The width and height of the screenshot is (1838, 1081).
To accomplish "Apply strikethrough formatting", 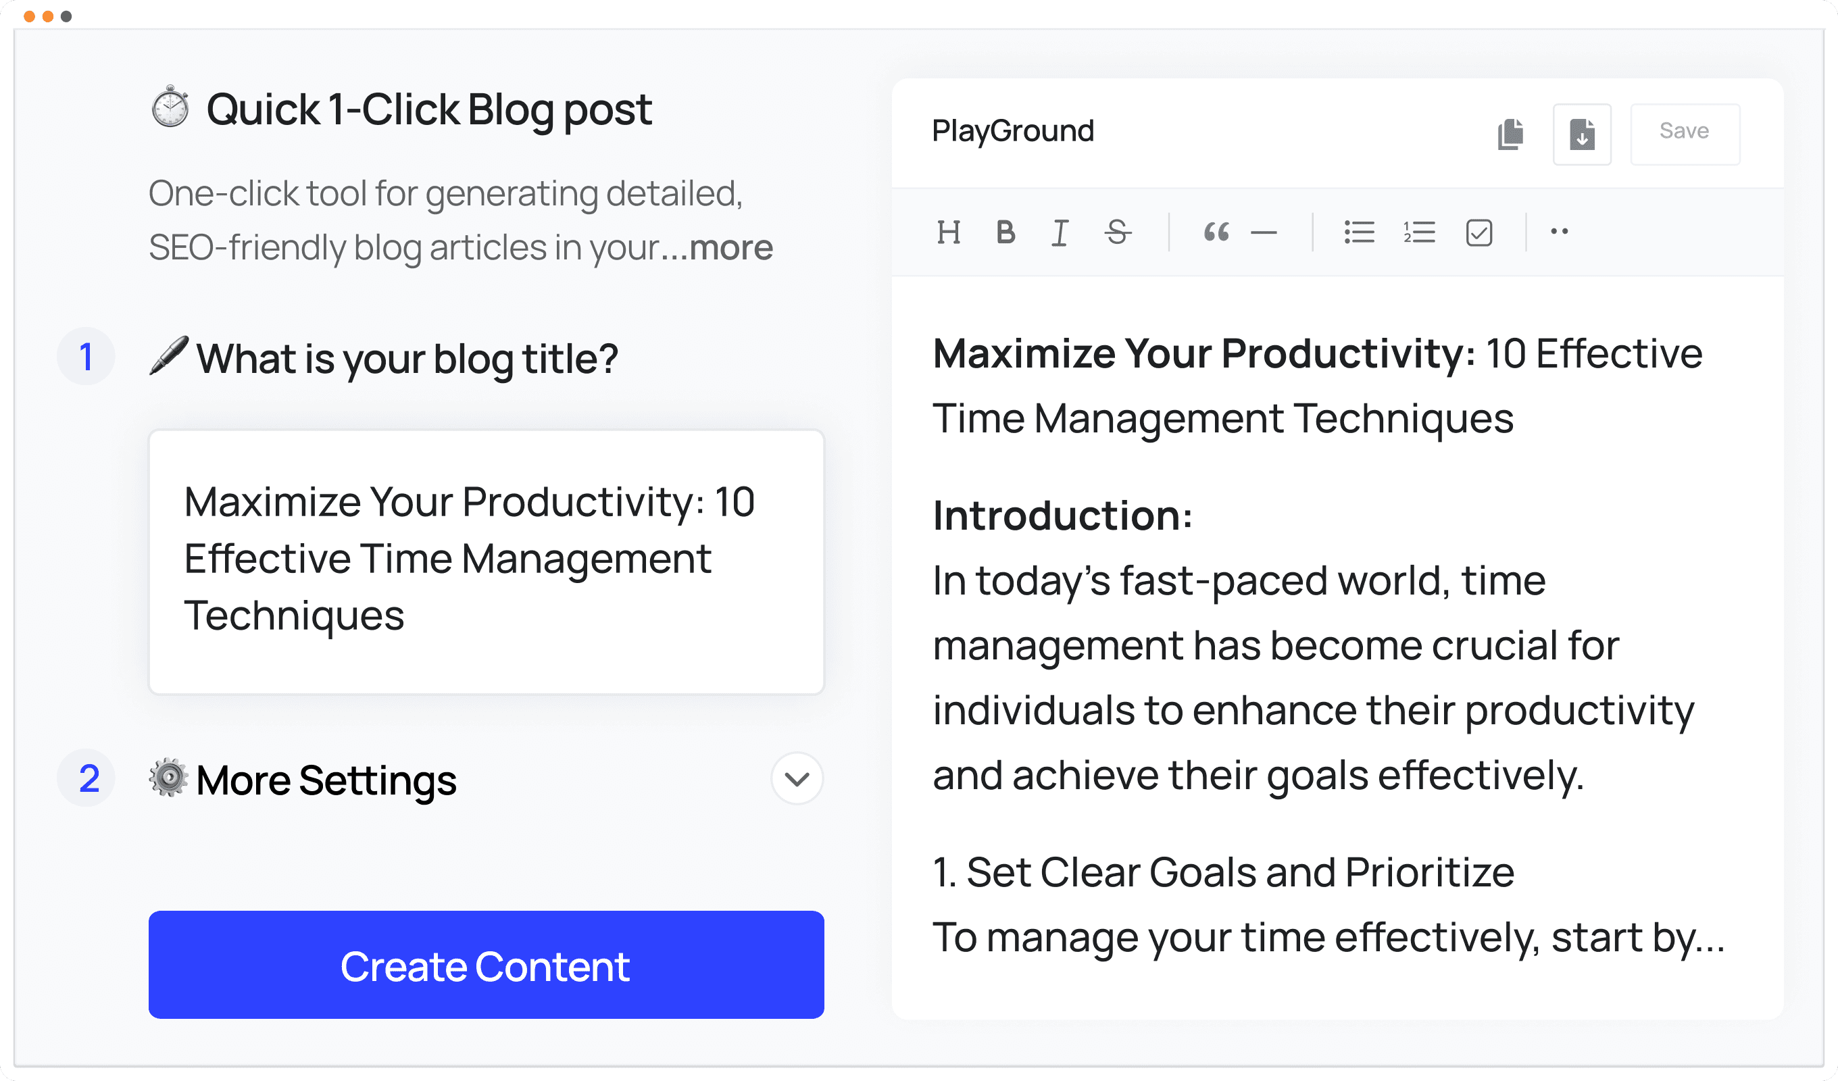I will [1118, 232].
